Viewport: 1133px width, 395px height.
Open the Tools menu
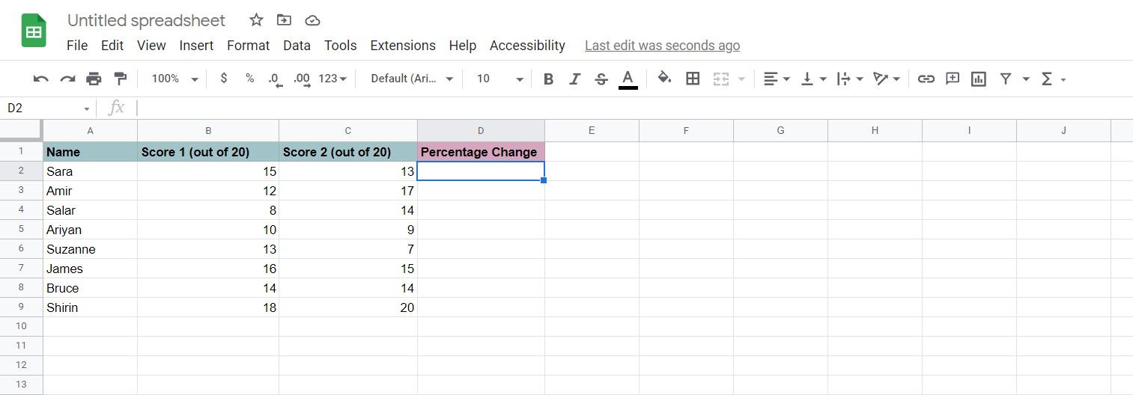tap(340, 46)
